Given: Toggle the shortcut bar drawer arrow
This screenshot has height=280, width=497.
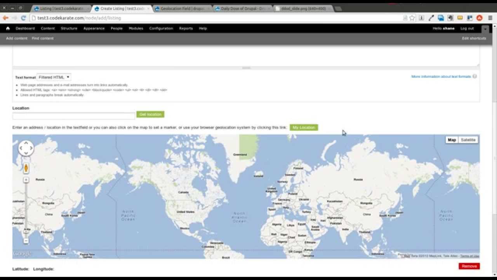Looking at the screenshot, I should 485,29.
